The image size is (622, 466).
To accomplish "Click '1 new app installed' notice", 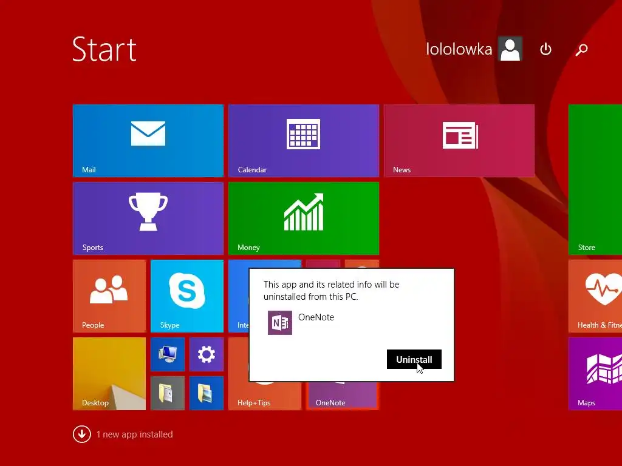I will [x=134, y=434].
